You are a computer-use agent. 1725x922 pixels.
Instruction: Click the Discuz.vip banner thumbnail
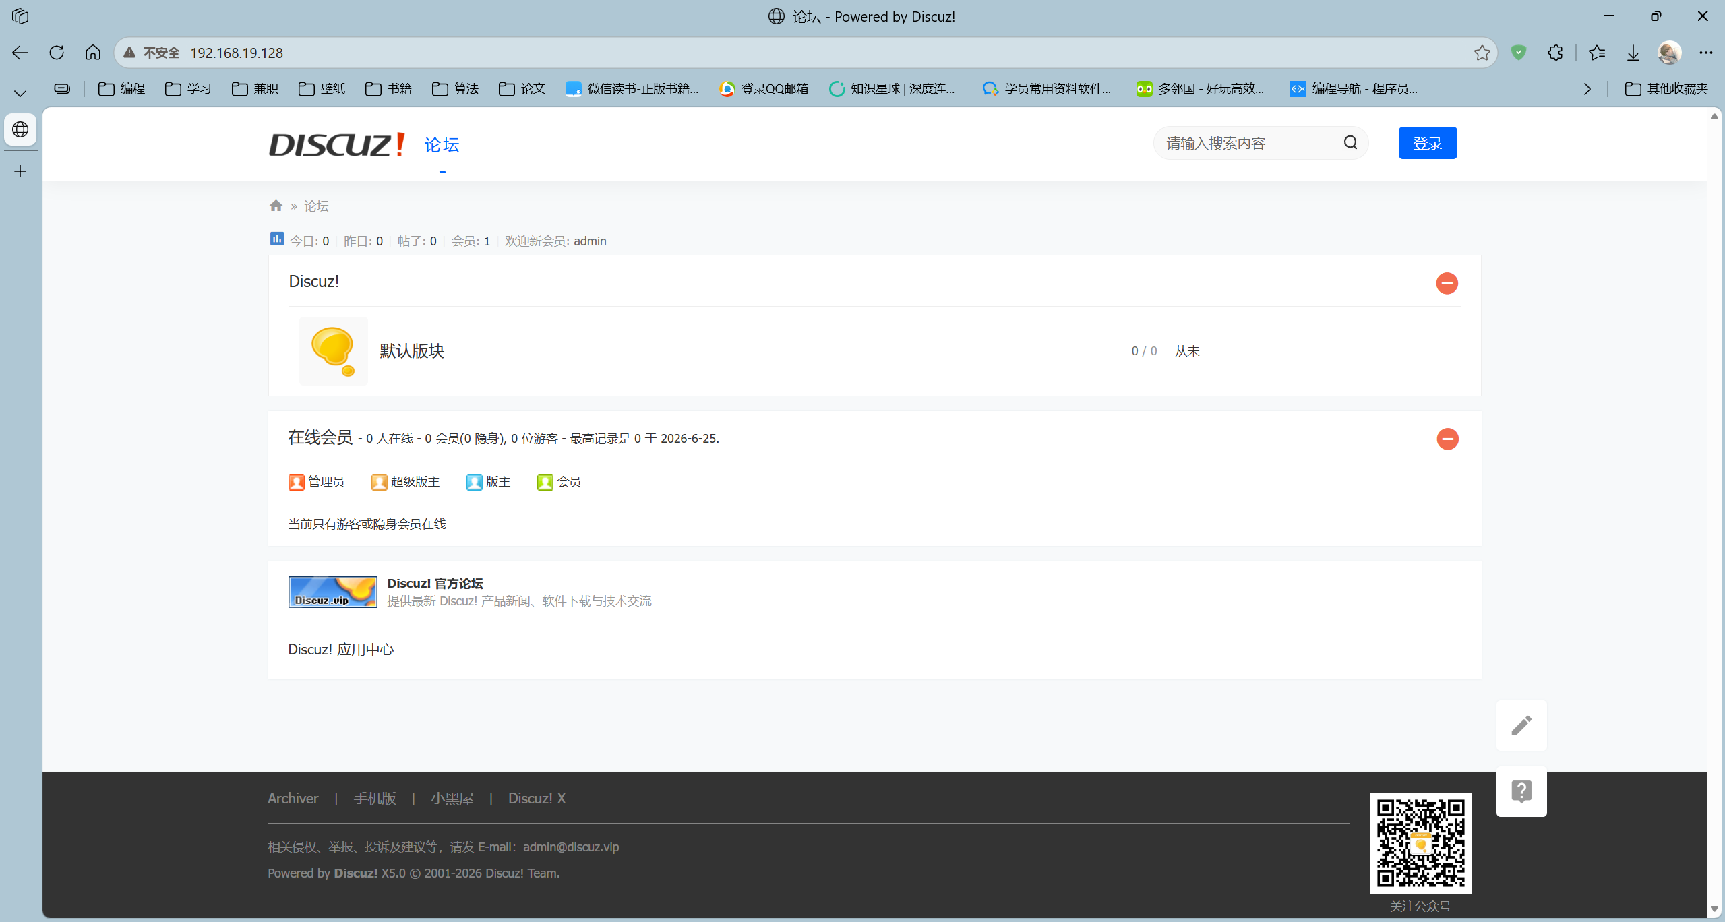pyautogui.click(x=333, y=592)
